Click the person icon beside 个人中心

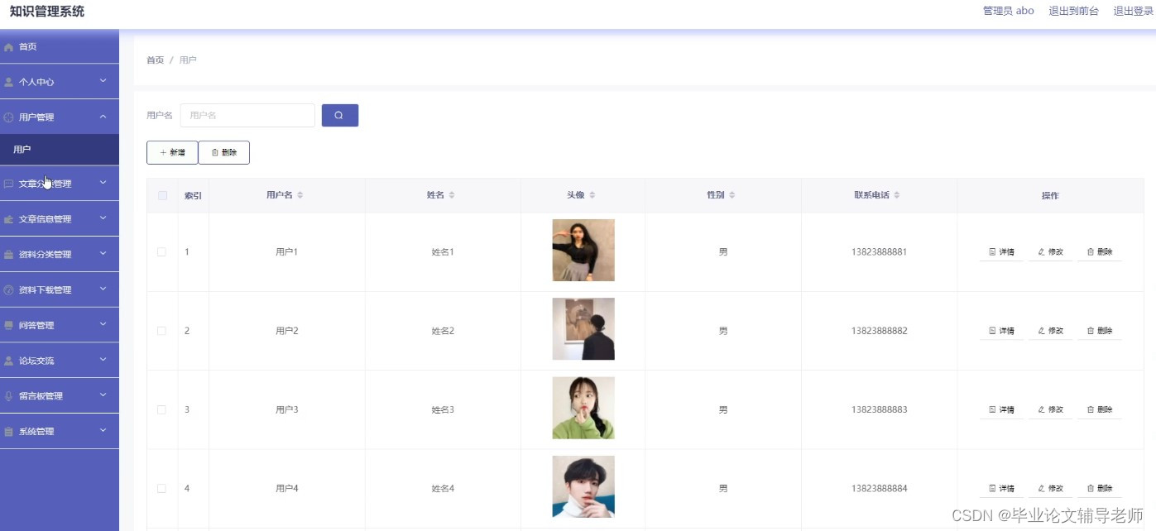9,82
